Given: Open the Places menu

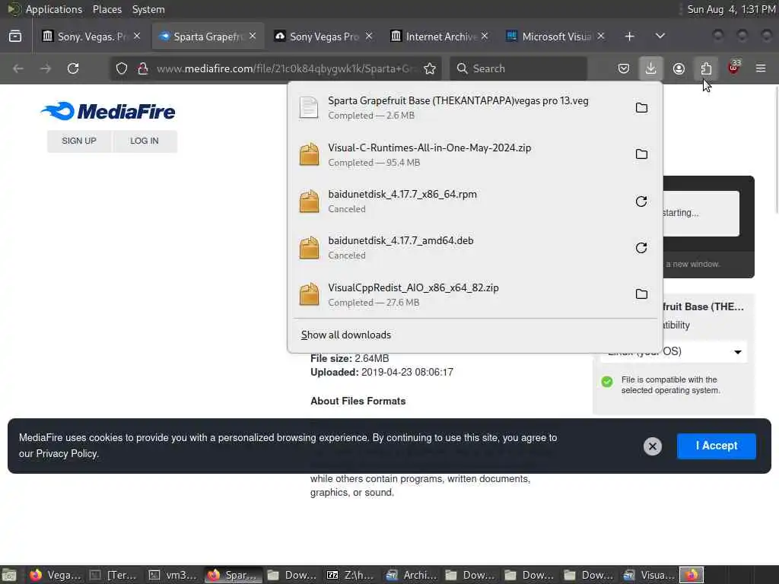Looking at the screenshot, I should [x=107, y=9].
